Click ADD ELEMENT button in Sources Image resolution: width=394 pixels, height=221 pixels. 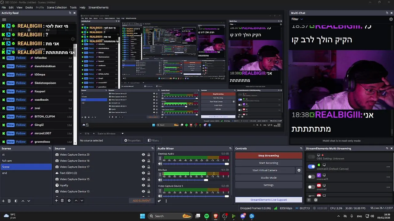142,201
